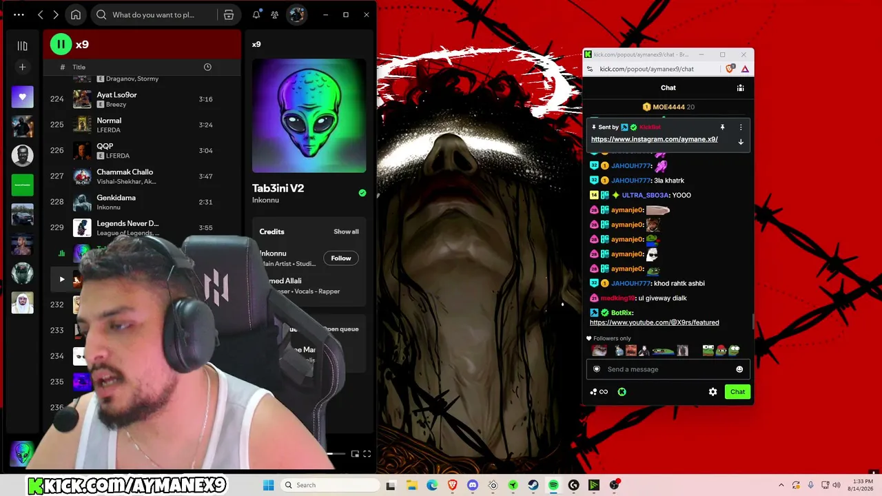Open Discord from taskbar
The width and height of the screenshot is (882, 496).
(x=473, y=485)
